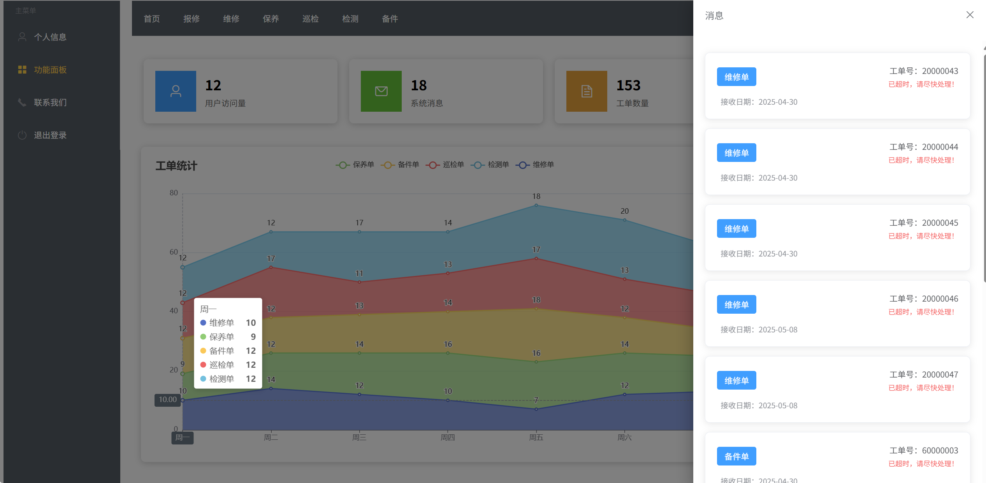The height and width of the screenshot is (483, 986).
Task: Click the 退出登录 power icon
Action: pos(22,135)
